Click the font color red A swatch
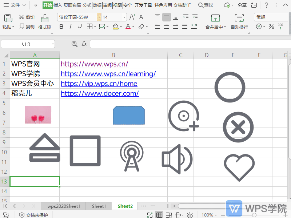The image size is (291, 218). click(128, 27)
